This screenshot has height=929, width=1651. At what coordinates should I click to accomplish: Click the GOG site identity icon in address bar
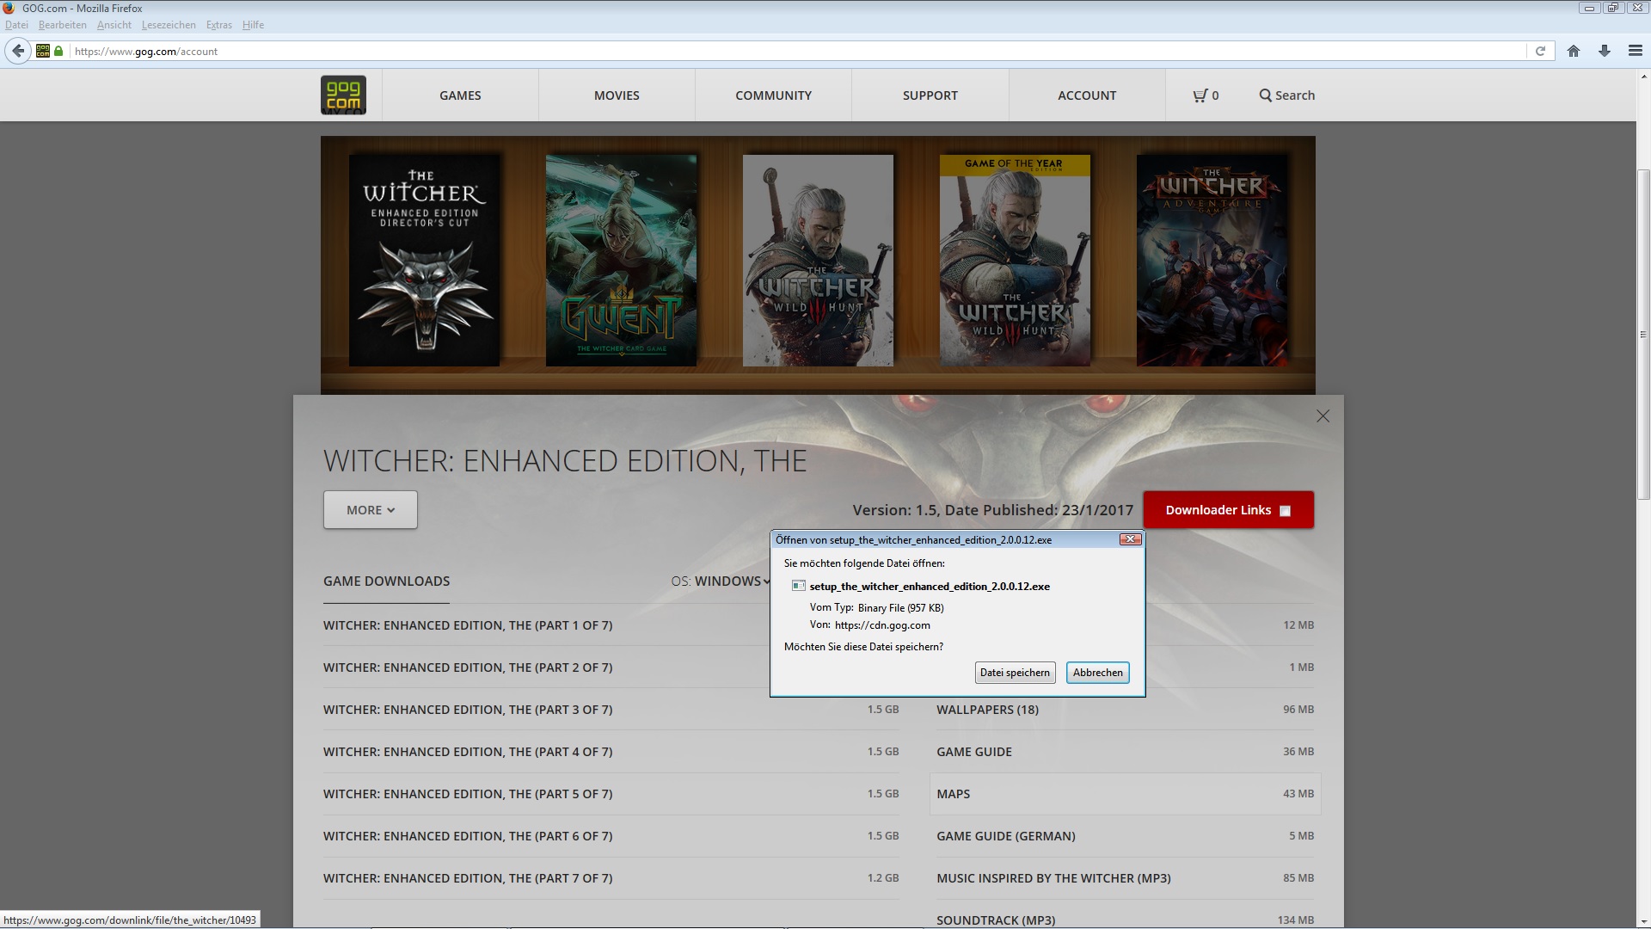tap(43, 51)
